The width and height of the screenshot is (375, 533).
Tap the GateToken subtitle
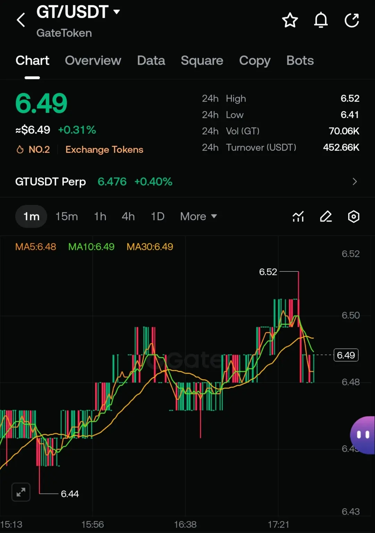click(x=64, y=33)
